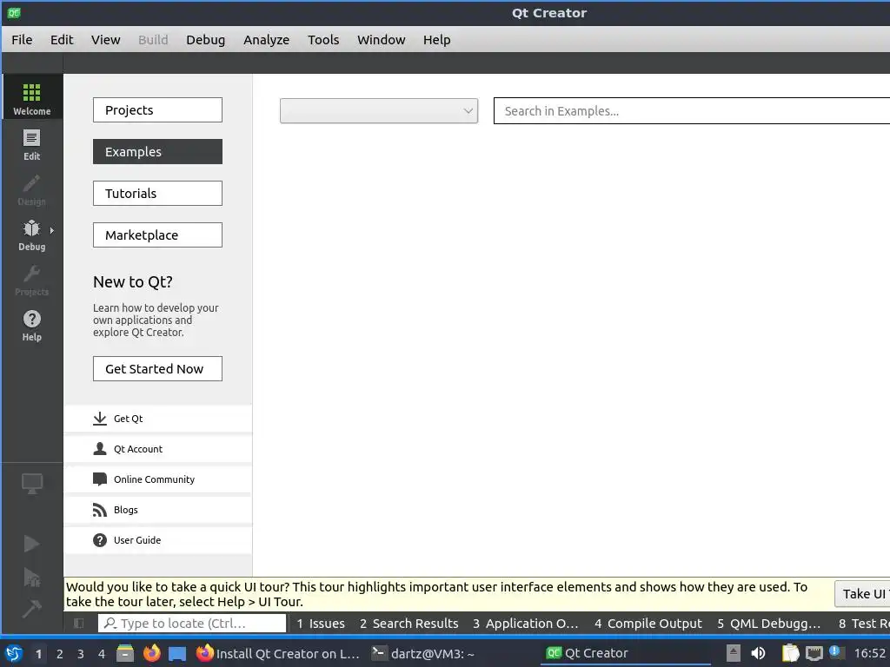Click the Online Community speech bubble icon
The image size is (890, 667).
pos(100,479)
